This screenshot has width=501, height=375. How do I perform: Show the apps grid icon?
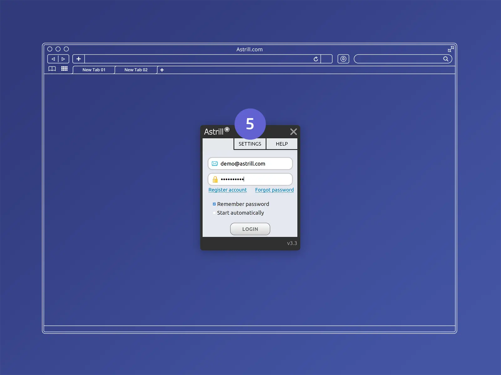point(64,69)
